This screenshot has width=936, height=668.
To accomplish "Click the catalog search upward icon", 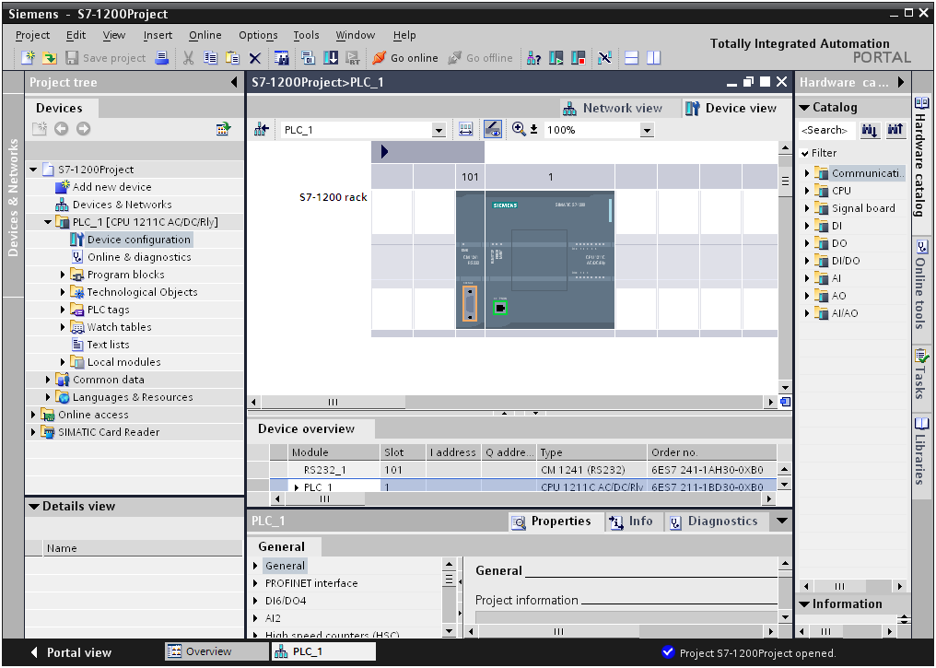I will pyautogui.click(x=895, y=130).
